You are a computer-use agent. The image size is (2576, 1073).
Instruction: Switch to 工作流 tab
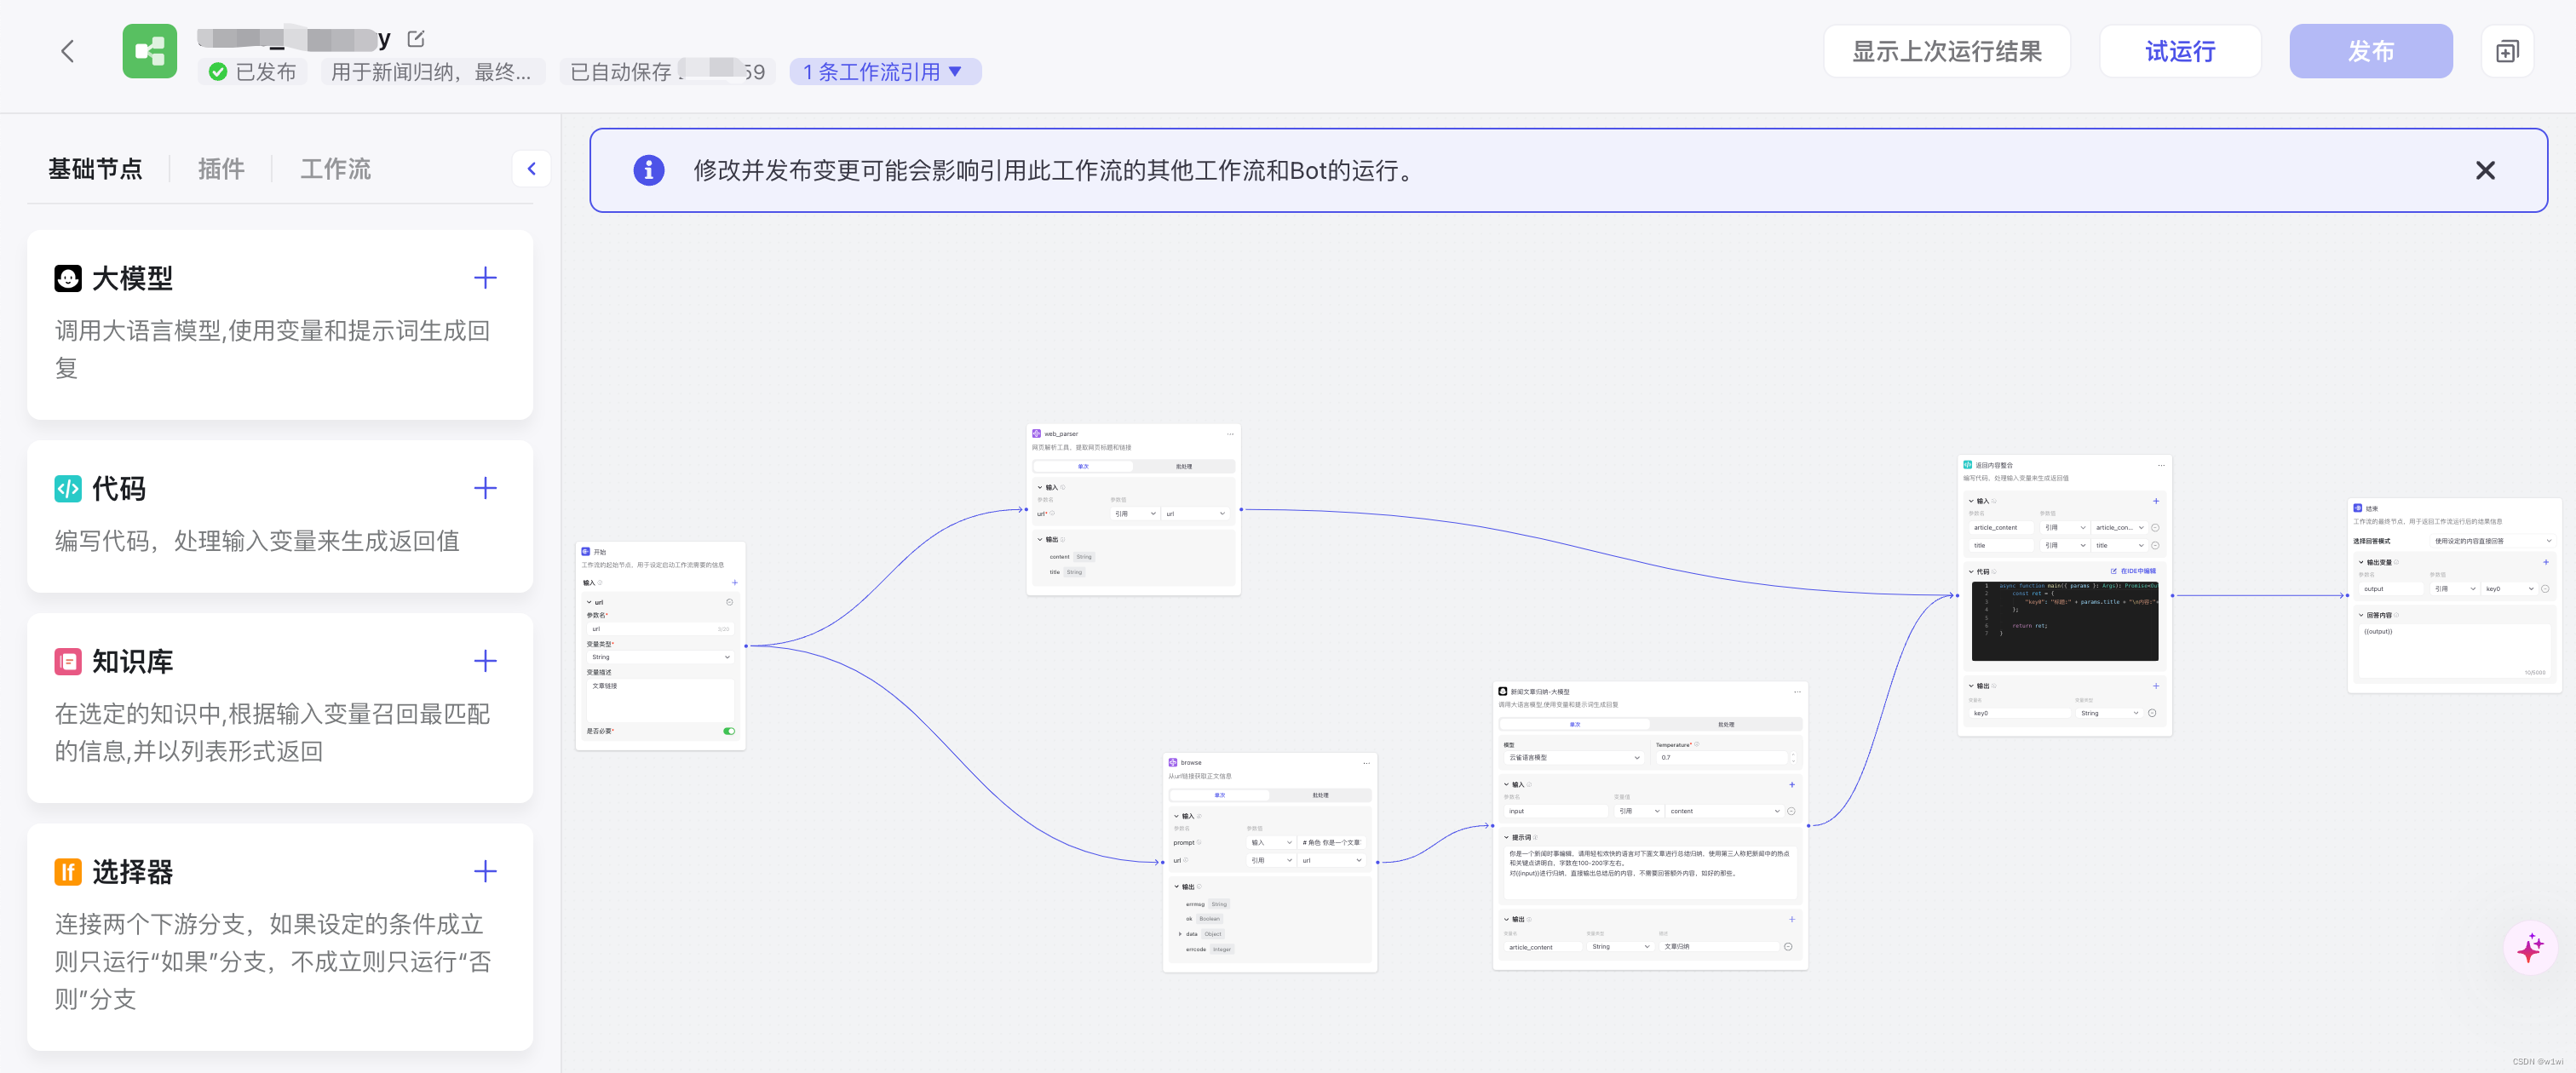point(336,169)
